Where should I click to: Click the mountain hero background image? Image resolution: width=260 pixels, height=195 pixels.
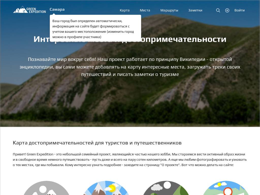click(130, 107)
